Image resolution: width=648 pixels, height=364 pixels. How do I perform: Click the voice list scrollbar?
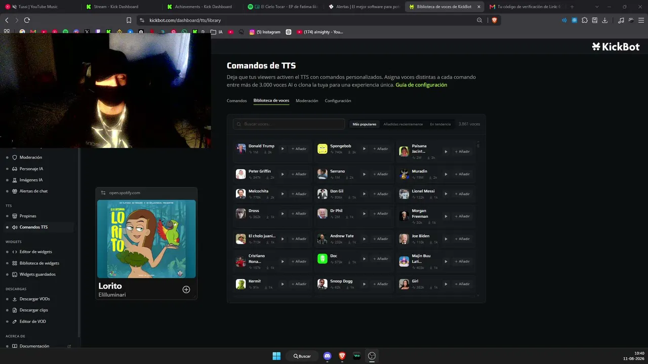[x=478, y=146]
